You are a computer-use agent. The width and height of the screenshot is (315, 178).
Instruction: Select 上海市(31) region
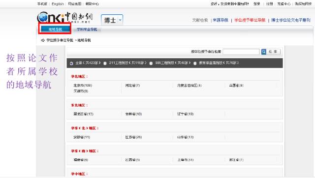pos(185,160)
